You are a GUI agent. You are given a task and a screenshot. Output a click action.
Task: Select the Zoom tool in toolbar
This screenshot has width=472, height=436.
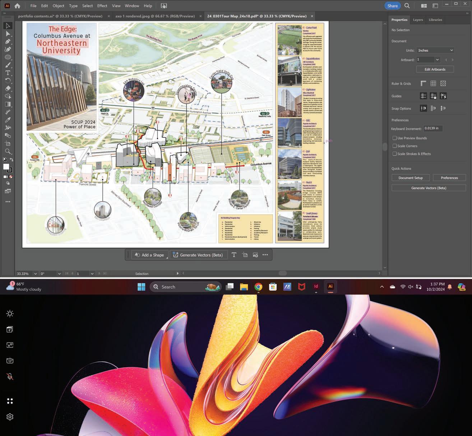[x=8, y=151]
